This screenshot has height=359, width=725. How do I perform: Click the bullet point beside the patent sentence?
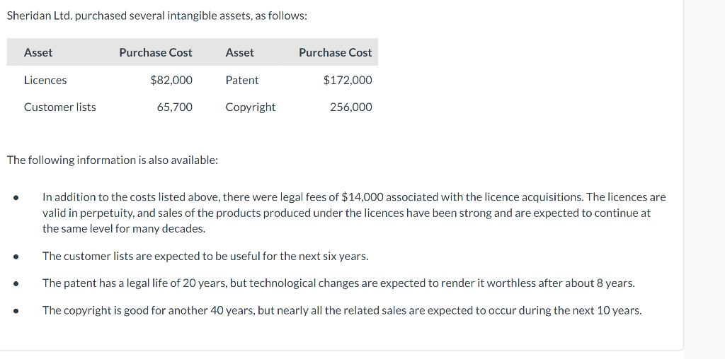click(x=15, y=283)
